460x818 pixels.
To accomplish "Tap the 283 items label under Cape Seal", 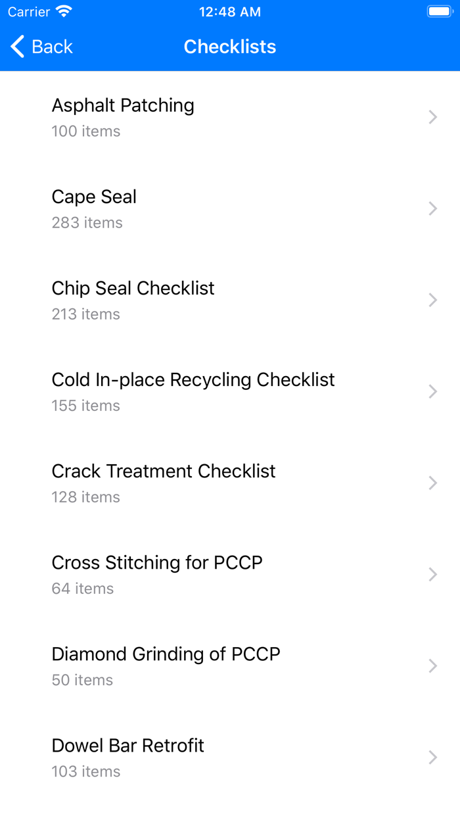I will tap(87, 222).
